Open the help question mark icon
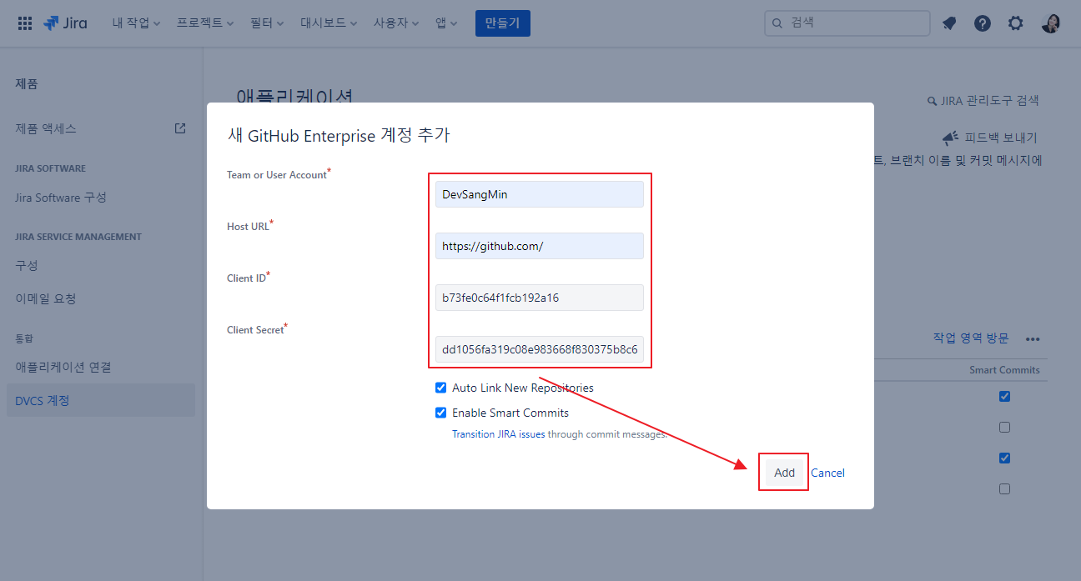Viewport: 1081px width, 581px height. coord(983,23)
